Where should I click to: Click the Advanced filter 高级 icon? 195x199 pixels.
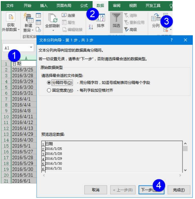point(126,29)
